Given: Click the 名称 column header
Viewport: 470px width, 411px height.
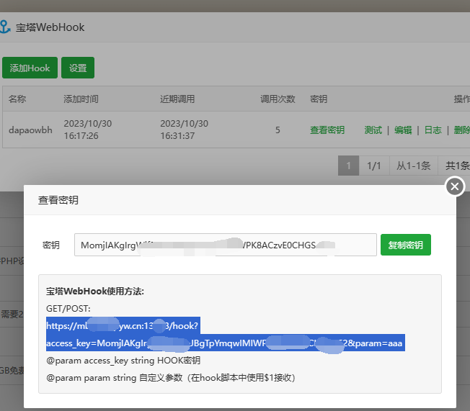Looking at the screenshot, I should coord(17,99).
